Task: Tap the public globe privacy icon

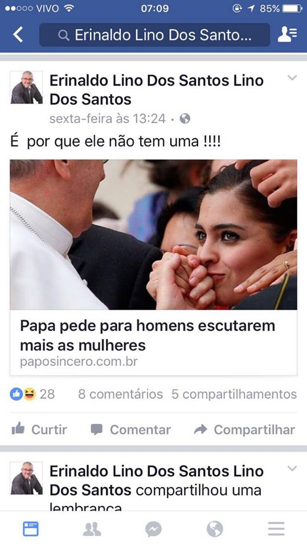Action: (185, 119)
